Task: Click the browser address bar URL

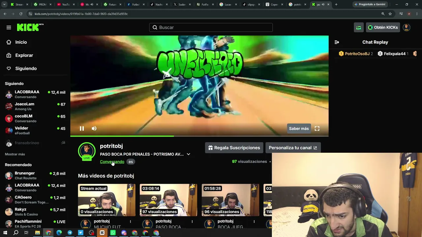Action: pos(81,14)
